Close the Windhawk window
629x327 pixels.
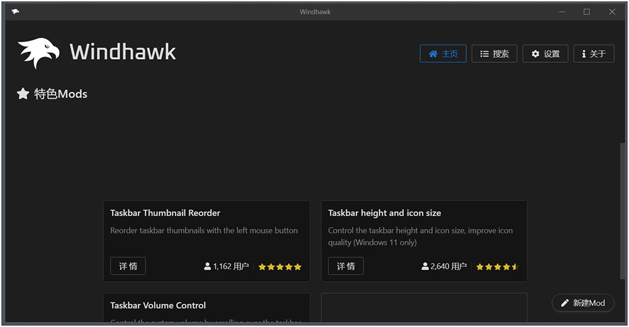612,12
